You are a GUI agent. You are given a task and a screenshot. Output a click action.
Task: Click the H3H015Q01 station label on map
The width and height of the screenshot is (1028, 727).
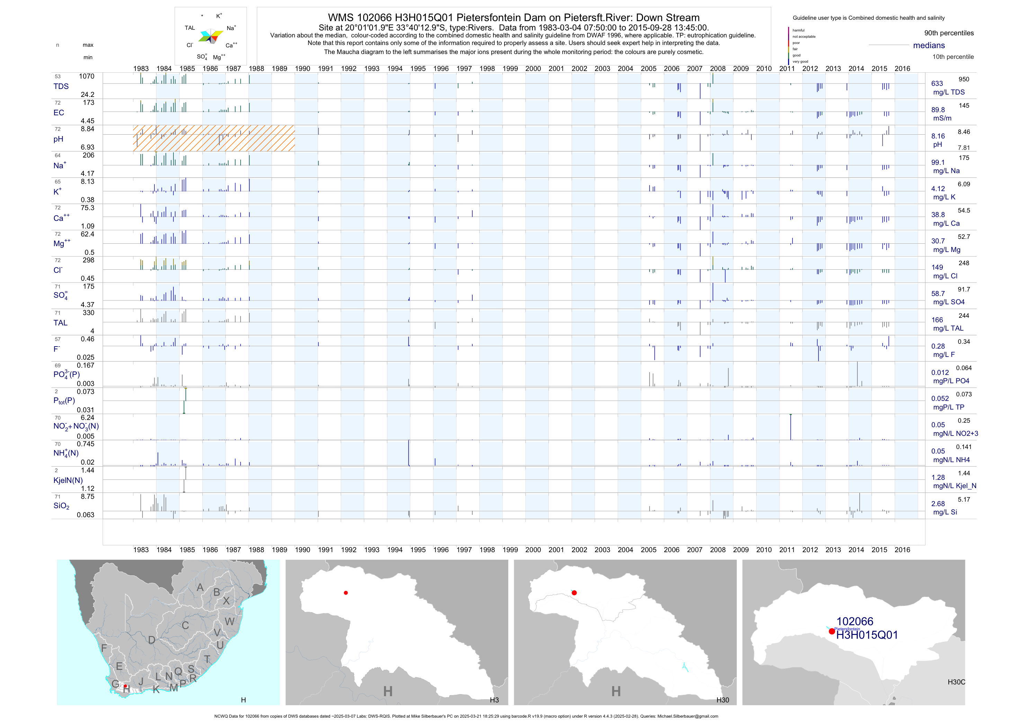pos(867,635)
